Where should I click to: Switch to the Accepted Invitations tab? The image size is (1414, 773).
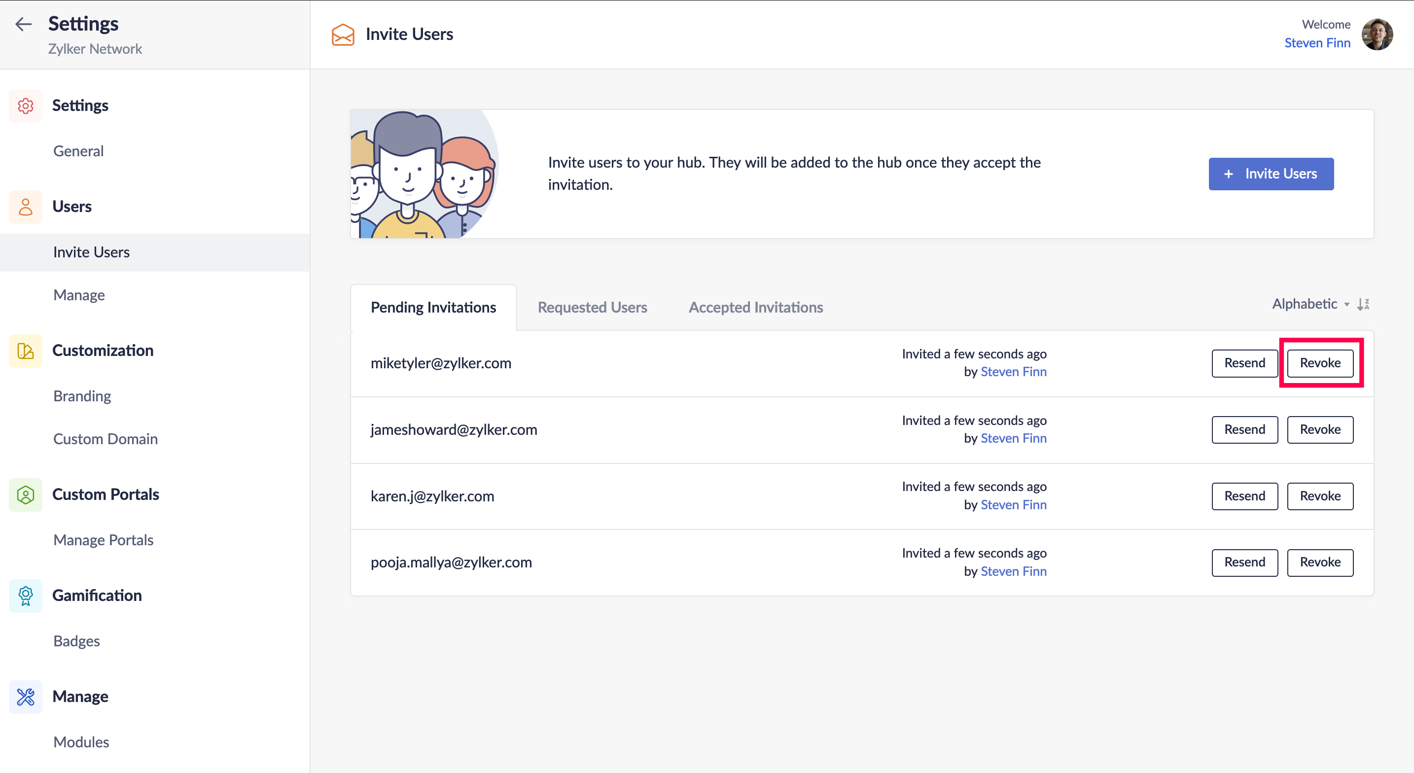point(755,308)
